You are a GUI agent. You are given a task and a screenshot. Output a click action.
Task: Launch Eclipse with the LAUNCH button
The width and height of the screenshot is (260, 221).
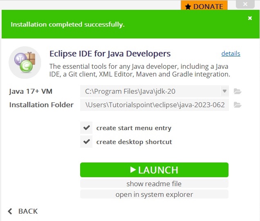[154, 170]
